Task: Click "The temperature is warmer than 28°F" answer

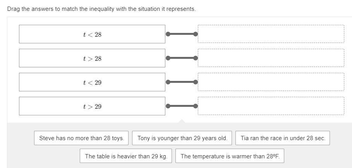Action: pyautogui.click(x=230, y=156)
